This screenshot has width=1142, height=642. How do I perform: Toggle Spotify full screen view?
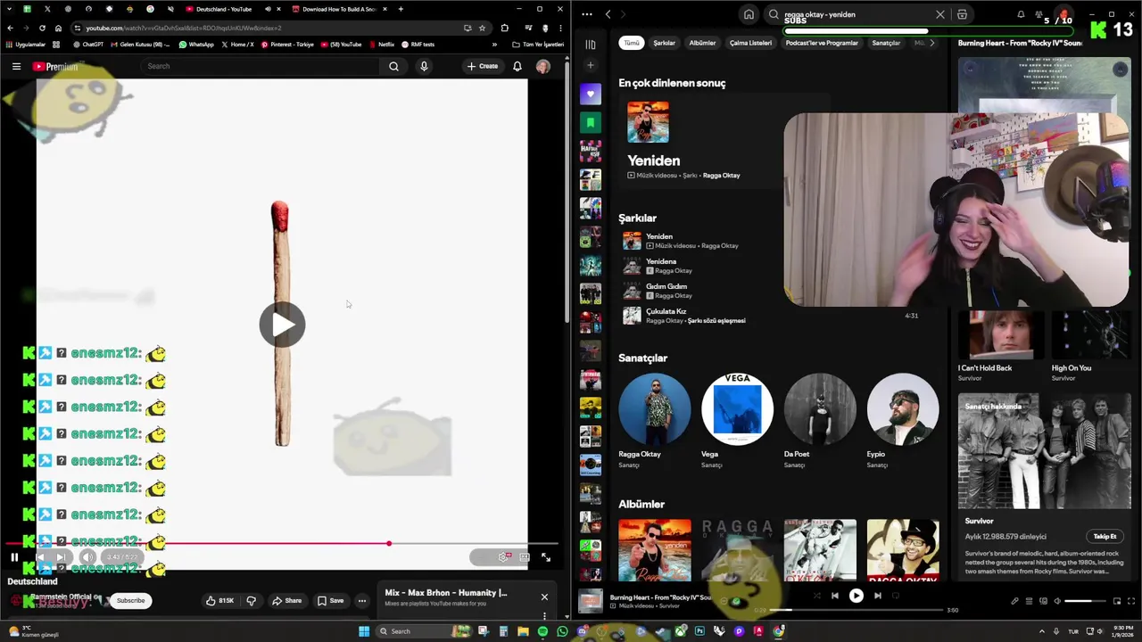tap(1131, 601)
